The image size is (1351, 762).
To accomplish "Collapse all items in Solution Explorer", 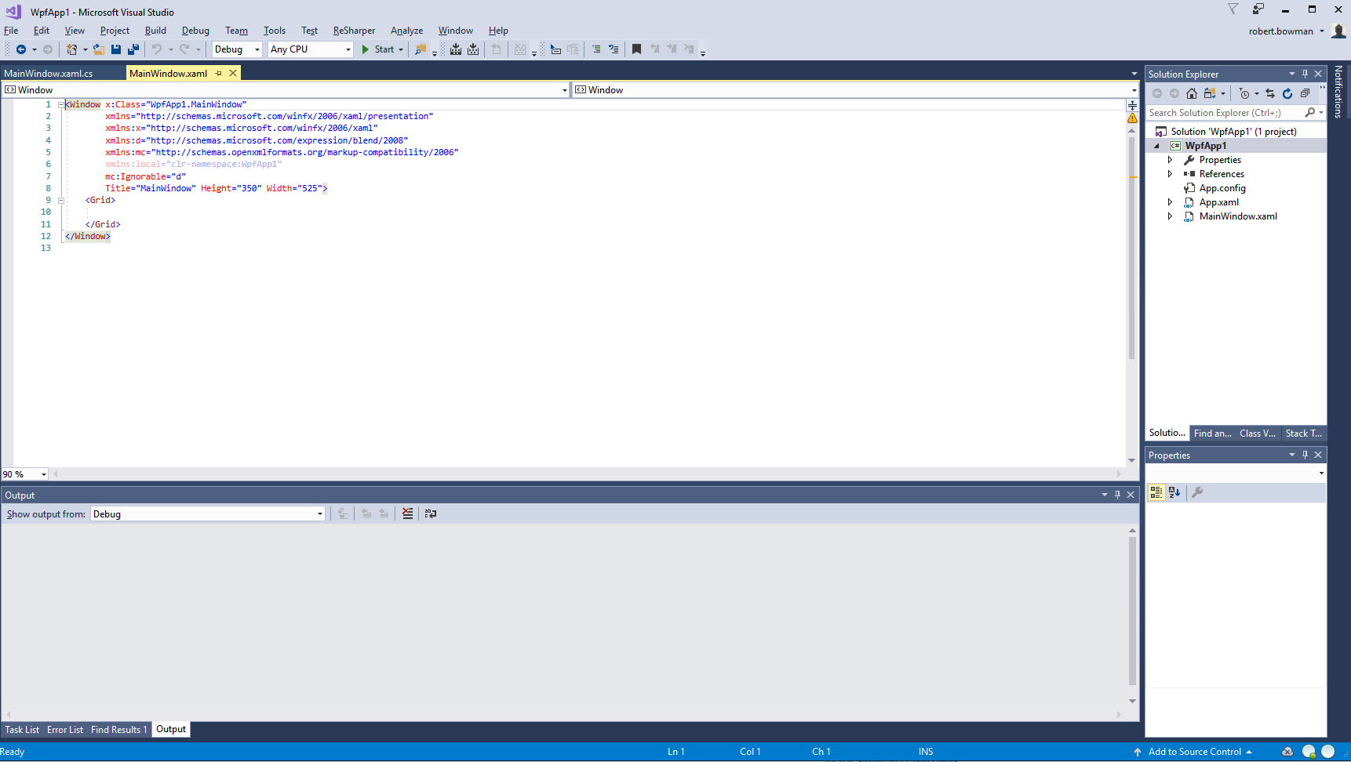I will [x=1305, y=93].
